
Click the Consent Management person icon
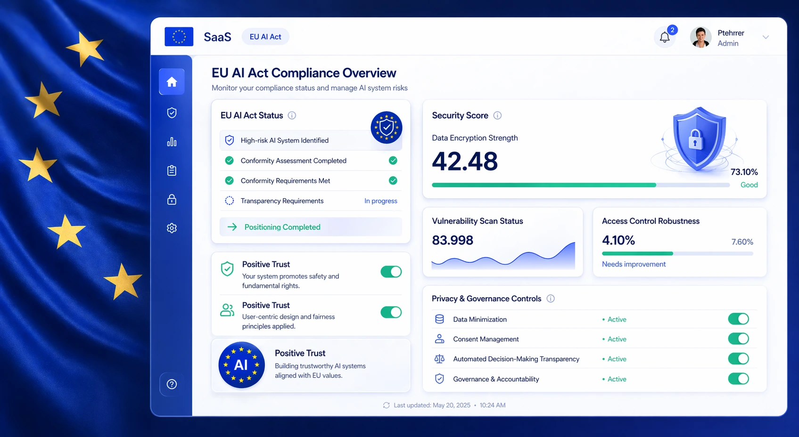click(439, 339)
